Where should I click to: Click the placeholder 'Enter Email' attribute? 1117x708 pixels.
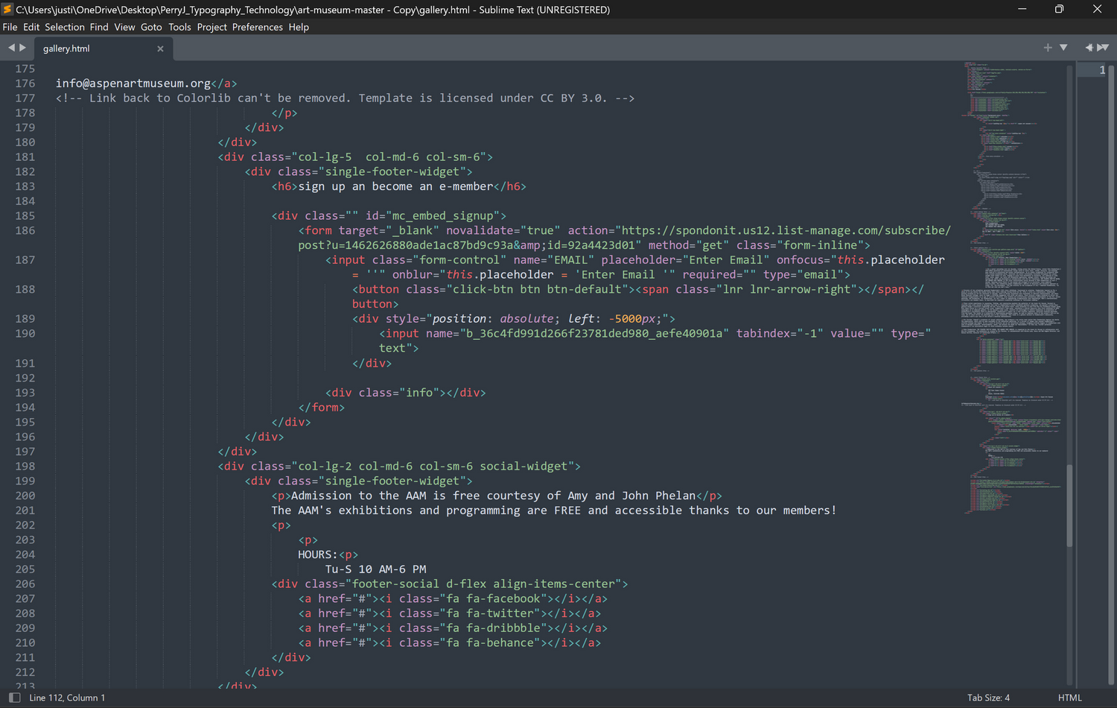click(686, 260)
